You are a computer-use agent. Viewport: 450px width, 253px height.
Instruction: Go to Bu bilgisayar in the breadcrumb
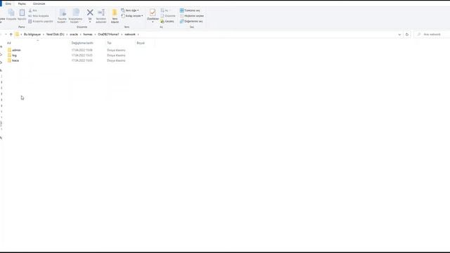coord(32,34)
